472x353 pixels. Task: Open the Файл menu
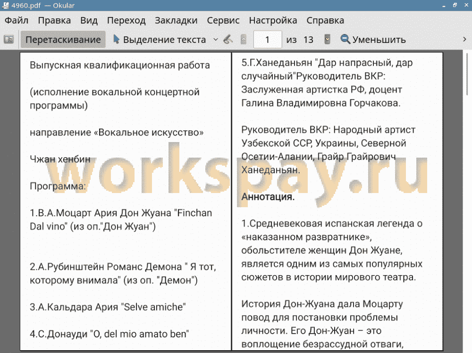tap(17, 20)
